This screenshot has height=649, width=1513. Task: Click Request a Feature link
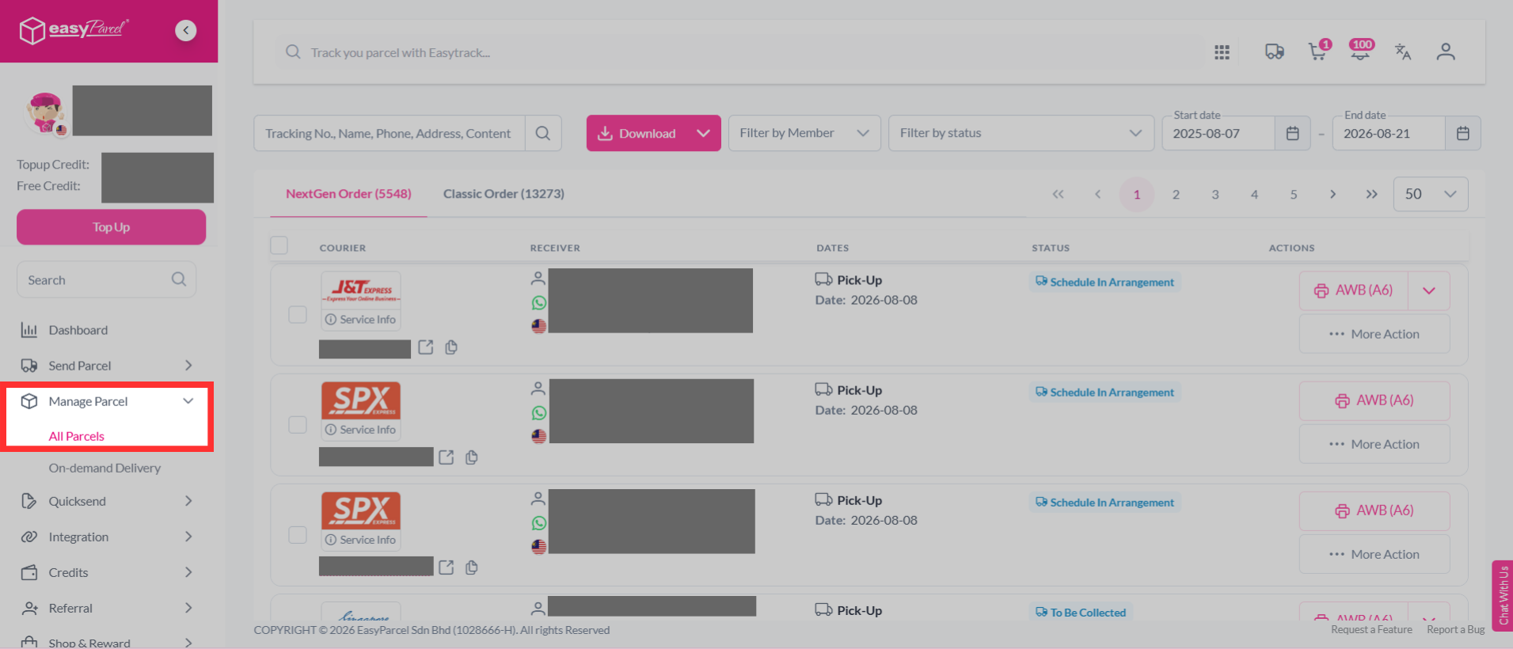(x=1371, y=630)
